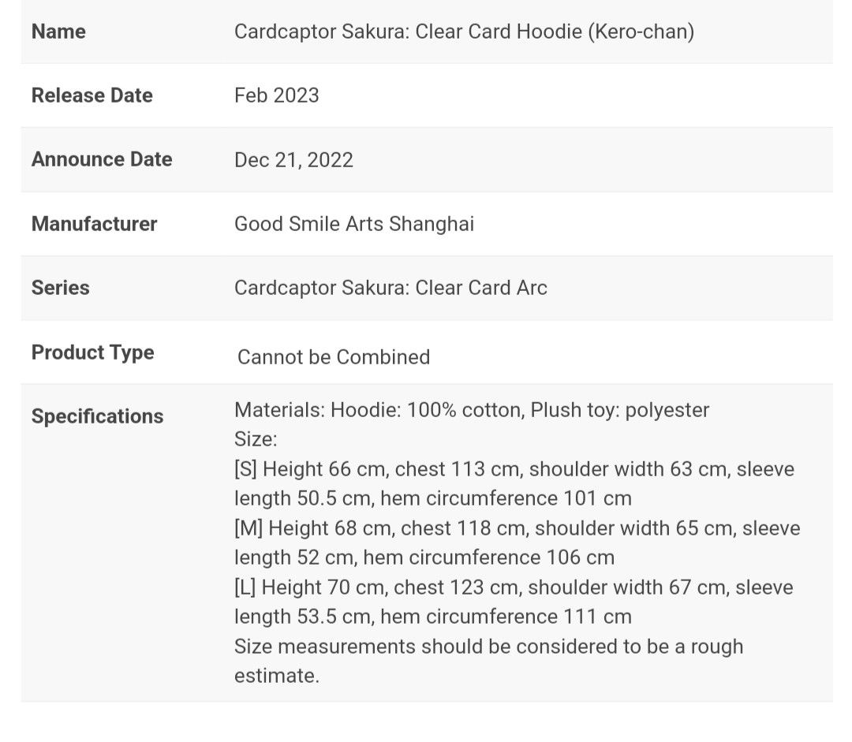This screenshot has height=742, width=852.
Task: Select the [M] size measurement line
Action: pyautogui.click(x=517, y=528)
